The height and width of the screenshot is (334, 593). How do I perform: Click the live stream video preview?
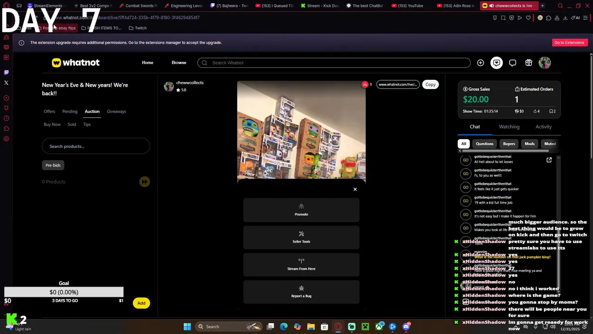pyautogui.click(x=301, y=130)
